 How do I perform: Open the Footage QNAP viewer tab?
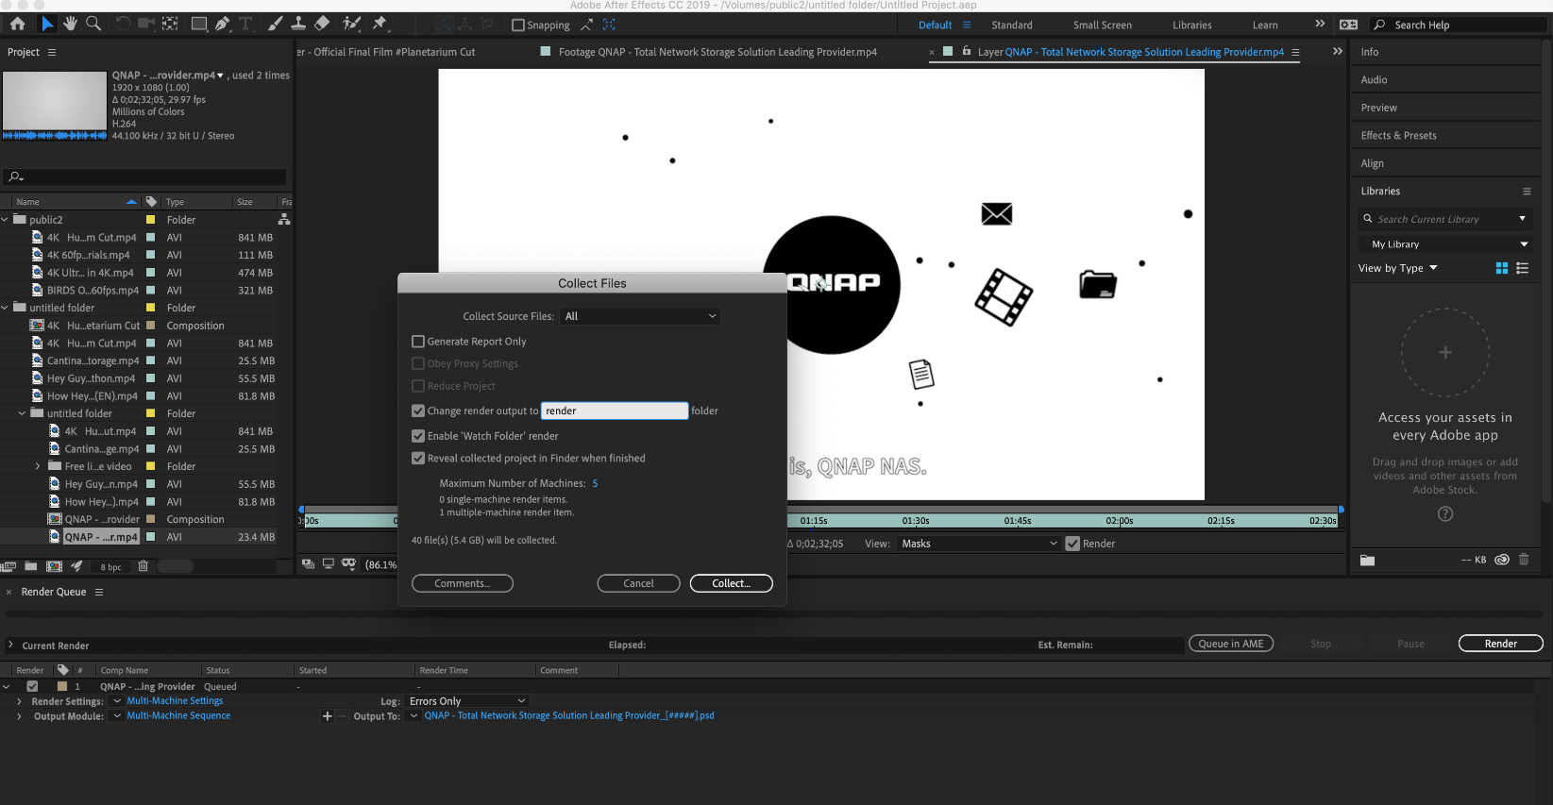click(x=717, y=52)
